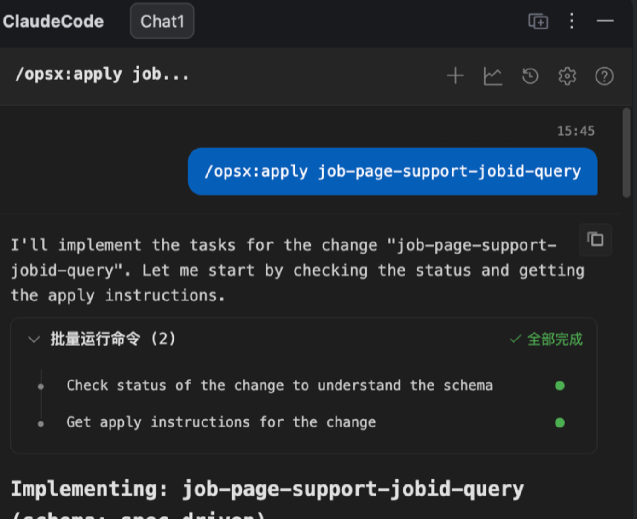Click the chat vertical scrollbar thumb
Image resolution: width=637 pixels, height=519 pixels.
pos(626,153)
